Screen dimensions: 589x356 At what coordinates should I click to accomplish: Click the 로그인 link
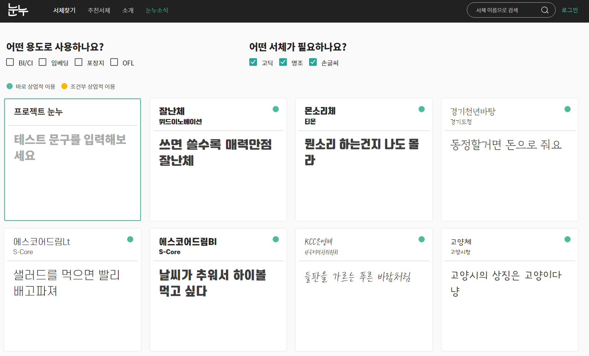point(570,10)
